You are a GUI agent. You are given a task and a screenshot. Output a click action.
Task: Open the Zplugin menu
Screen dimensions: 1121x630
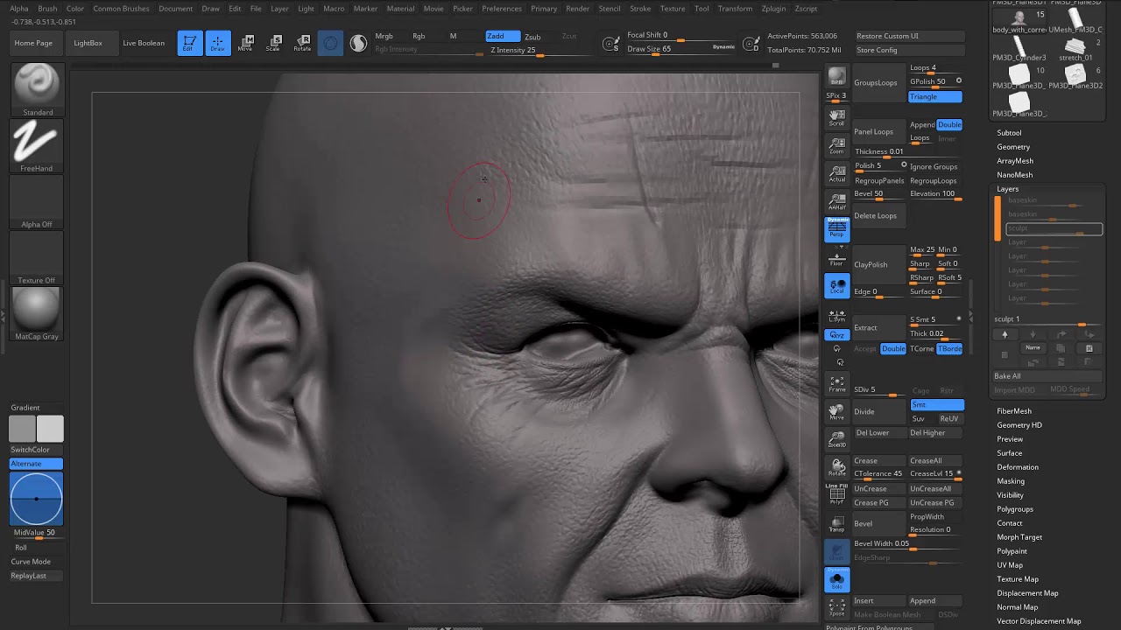[773, 9]
